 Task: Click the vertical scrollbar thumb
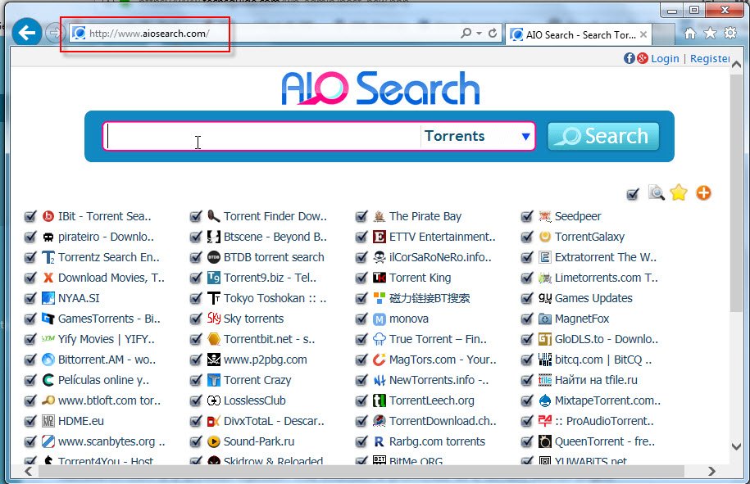736,195
